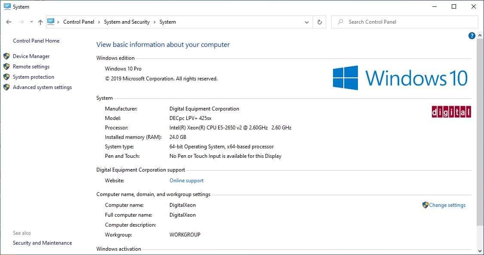Open Remote settings
The width and height of the screenshot is (484, 255).
[31, 67]
